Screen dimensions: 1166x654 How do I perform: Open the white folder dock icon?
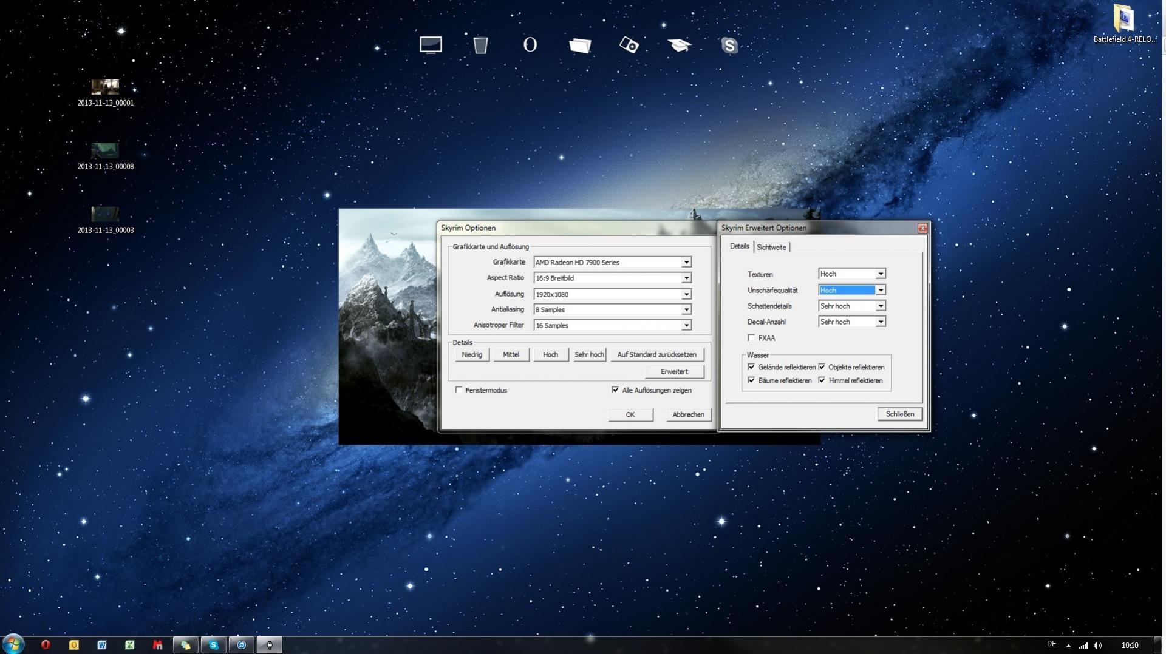pyautogui.click(x=580, y=46)
